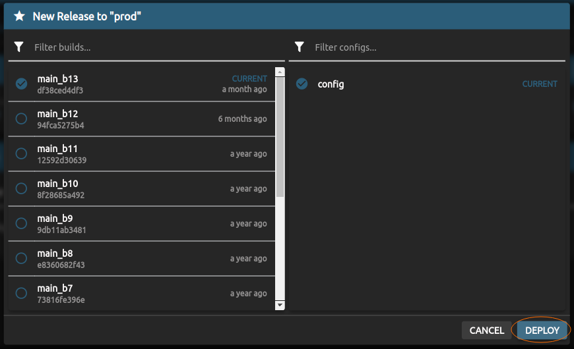This screenshot has height=349, width=574.
Task: Select the main_b12 build radio button
Action: (x=21, y=119)
